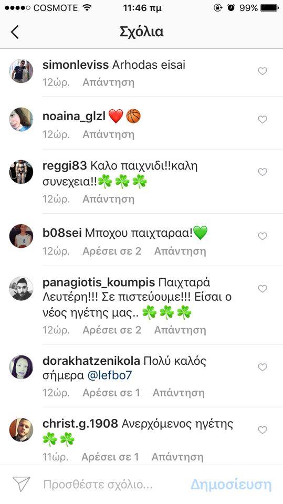Screen dimensions: 283x504
Task: Tap the Δημοσίευση post button
Action: (231, 485)
